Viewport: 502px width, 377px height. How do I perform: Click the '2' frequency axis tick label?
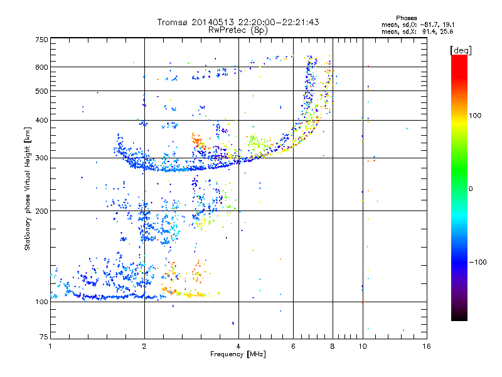tap(144, 346)
